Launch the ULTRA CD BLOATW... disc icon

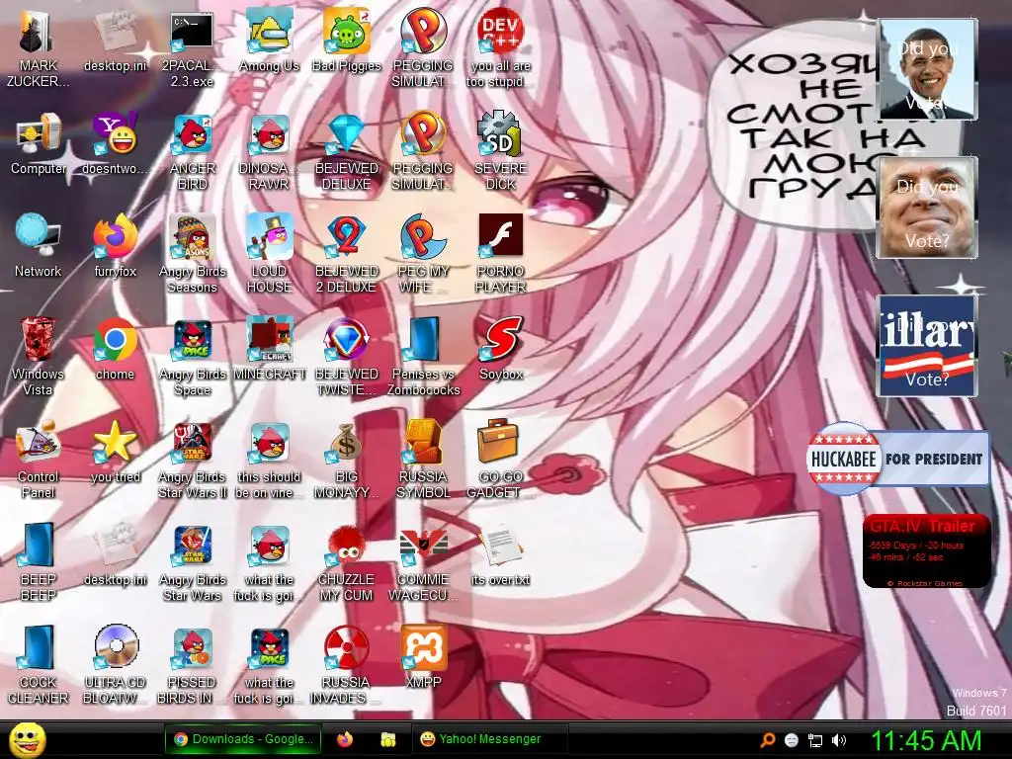(115, 665)
